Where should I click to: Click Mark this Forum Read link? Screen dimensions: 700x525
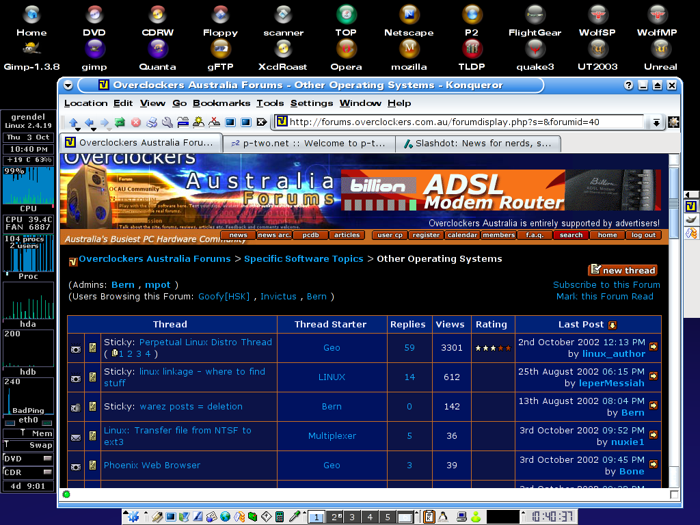(x=604, y=297)
